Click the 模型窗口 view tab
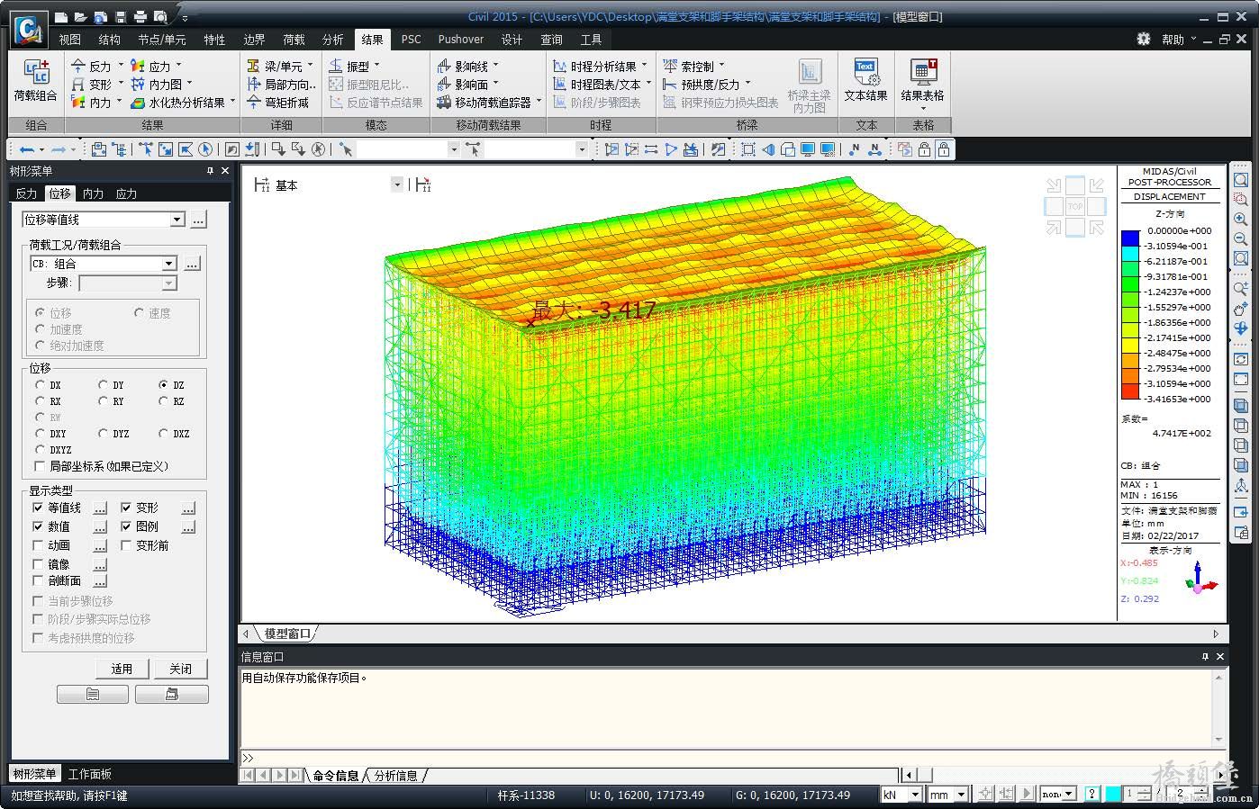This screenshot has width=1259, height=809. [x=287, y=634]
